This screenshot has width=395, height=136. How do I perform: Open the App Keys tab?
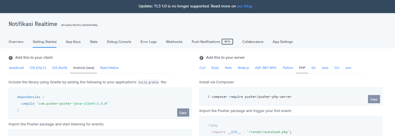[73, 42]
